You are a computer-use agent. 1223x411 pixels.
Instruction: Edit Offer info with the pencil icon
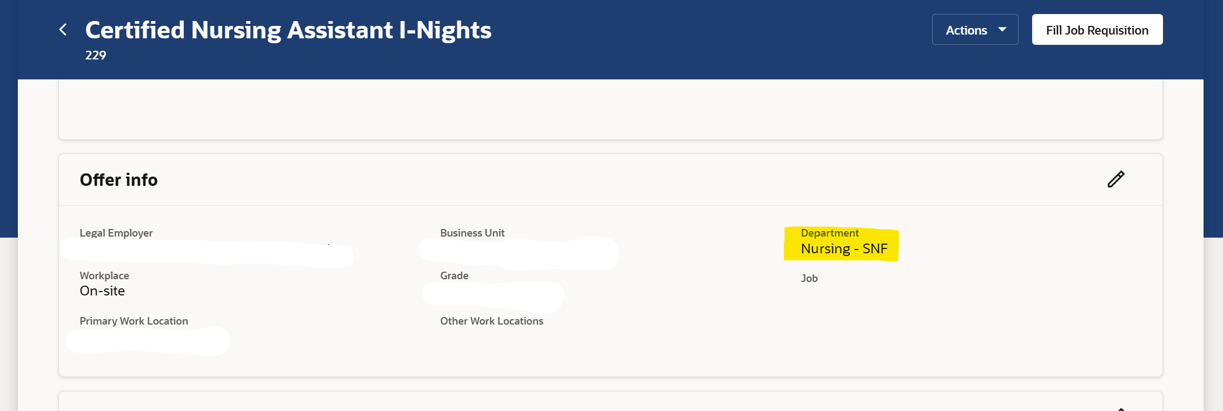pos(1115,179)
